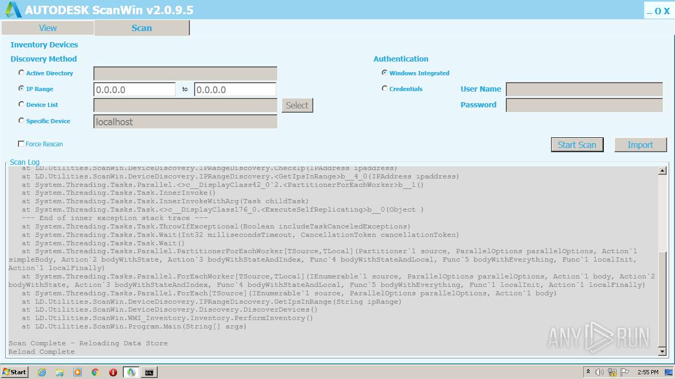The width and height of the screenshot is (675, 379).
Task: Click the scan log scroll up arrow
Action: tap(662, 171)
